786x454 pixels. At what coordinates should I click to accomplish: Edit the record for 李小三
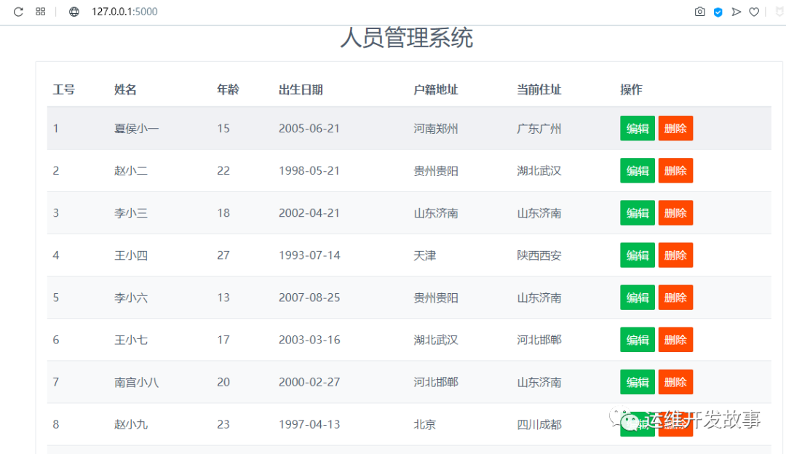tap(637, 213)
